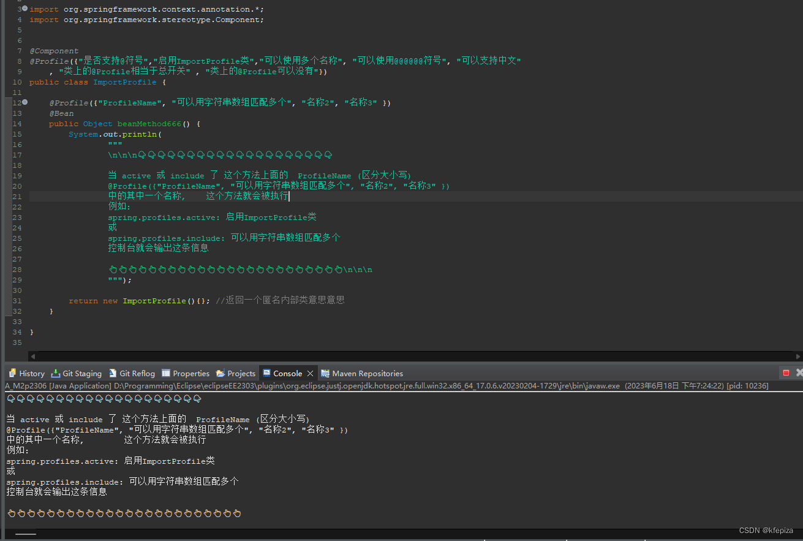Click the javaw.exe launch description in Console
Screen dimensions: 803x541
coord(386,386)
